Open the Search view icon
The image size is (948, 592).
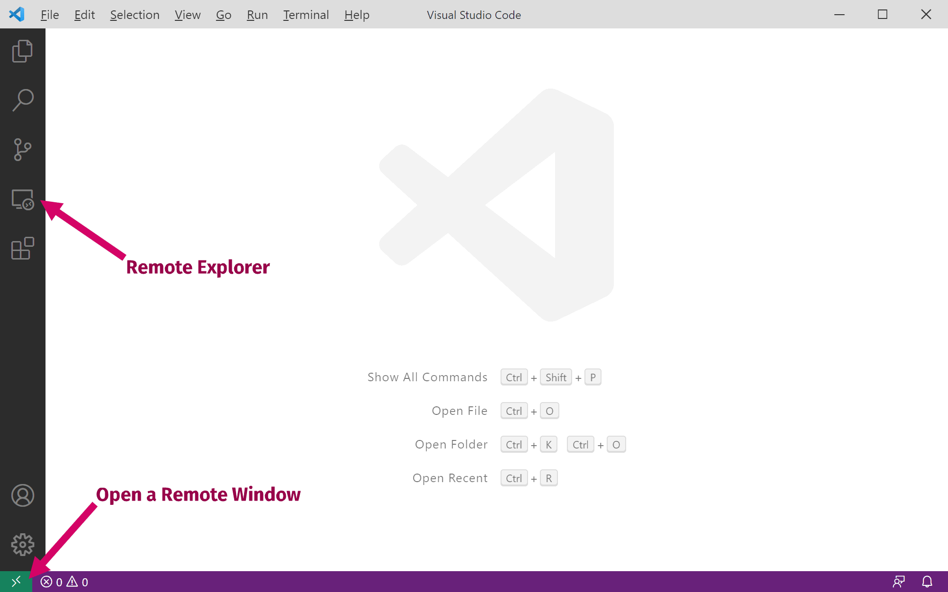point(22,100)
